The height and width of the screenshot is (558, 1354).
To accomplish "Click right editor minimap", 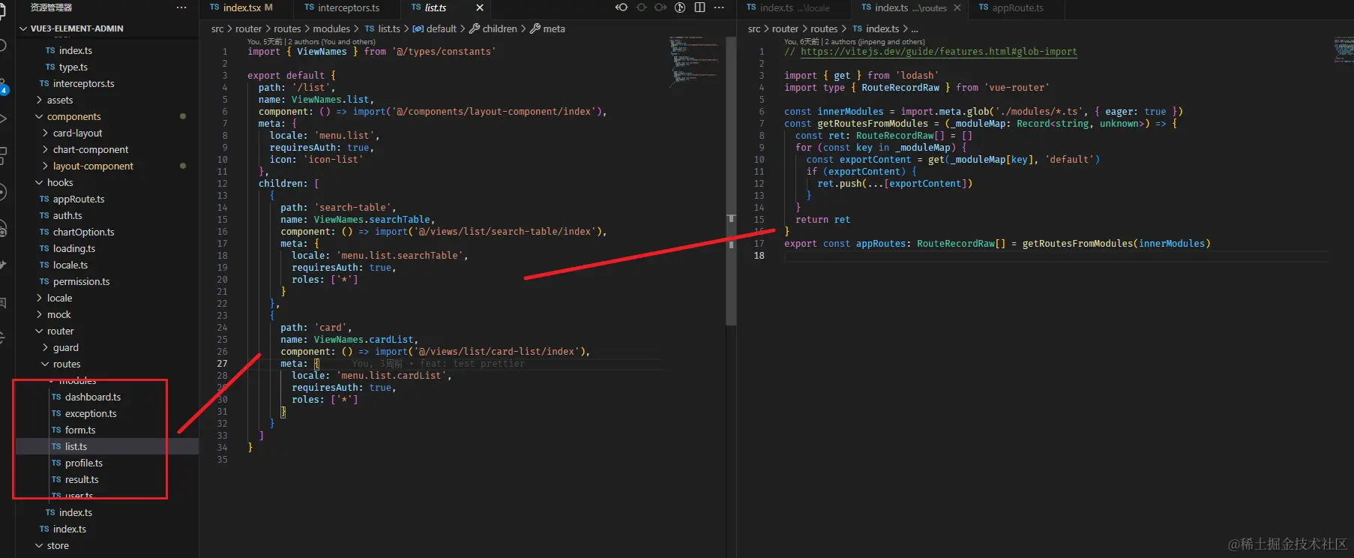I will pyautogui.click(x=1343, y=49).
